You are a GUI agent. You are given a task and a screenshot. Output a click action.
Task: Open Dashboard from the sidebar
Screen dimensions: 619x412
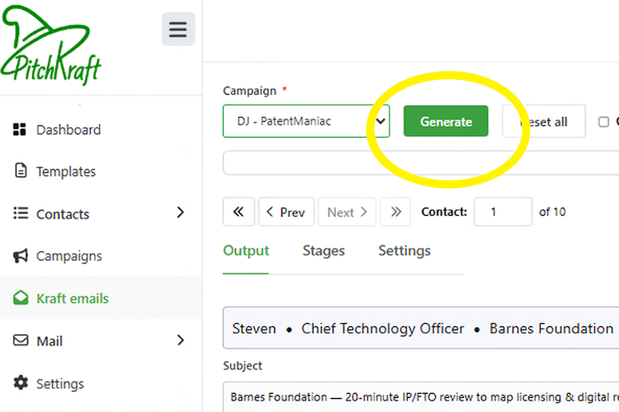pos(68,129)
